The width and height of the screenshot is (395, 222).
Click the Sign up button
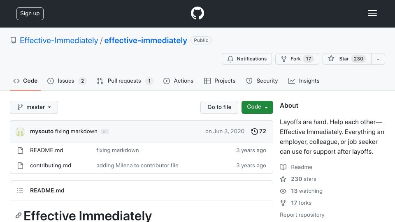[30, 14]
